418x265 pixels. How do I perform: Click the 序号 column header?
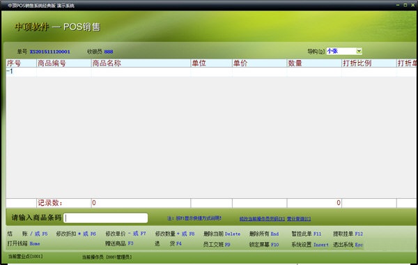[x=22, y=63]
